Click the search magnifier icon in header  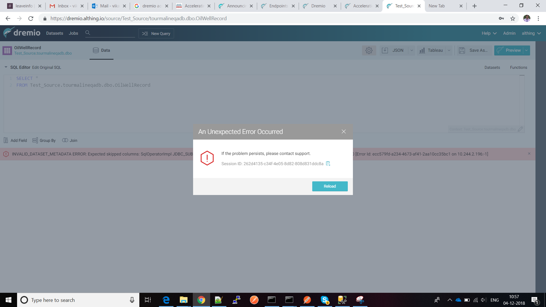click(88, 33)
